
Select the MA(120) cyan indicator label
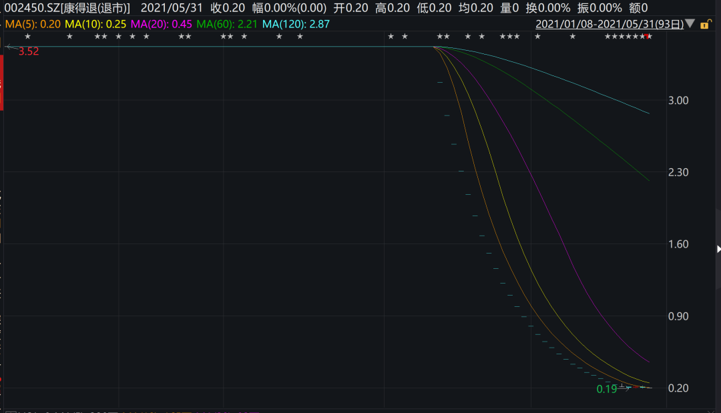click(296, 24)
